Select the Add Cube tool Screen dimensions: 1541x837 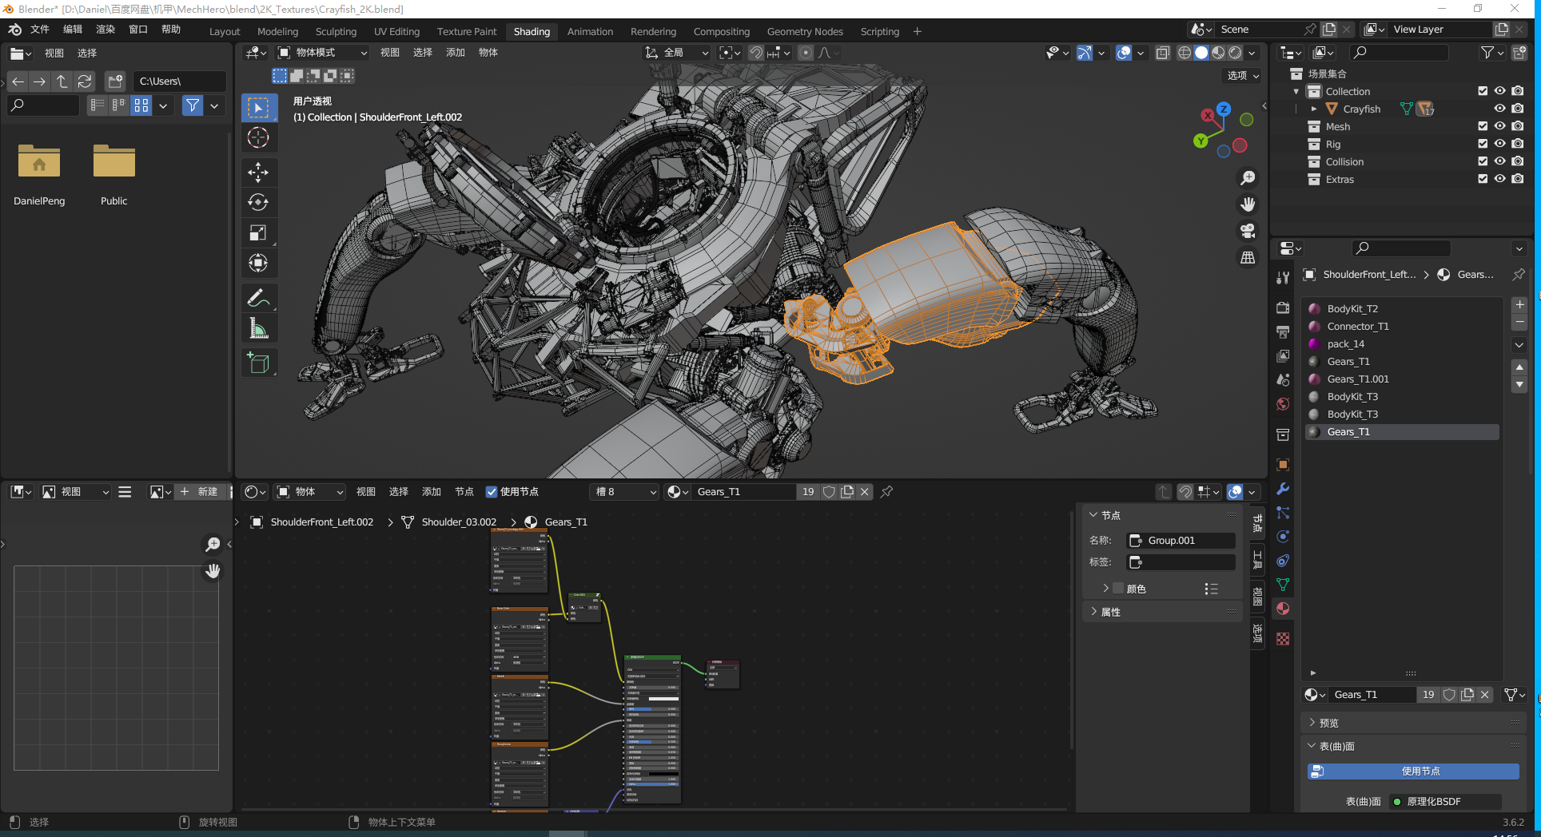point(258,363)
